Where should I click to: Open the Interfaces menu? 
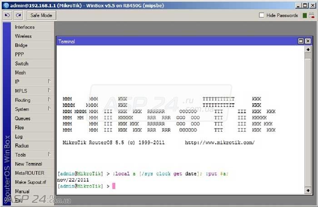pyautogui.click(x=32, y=27)
